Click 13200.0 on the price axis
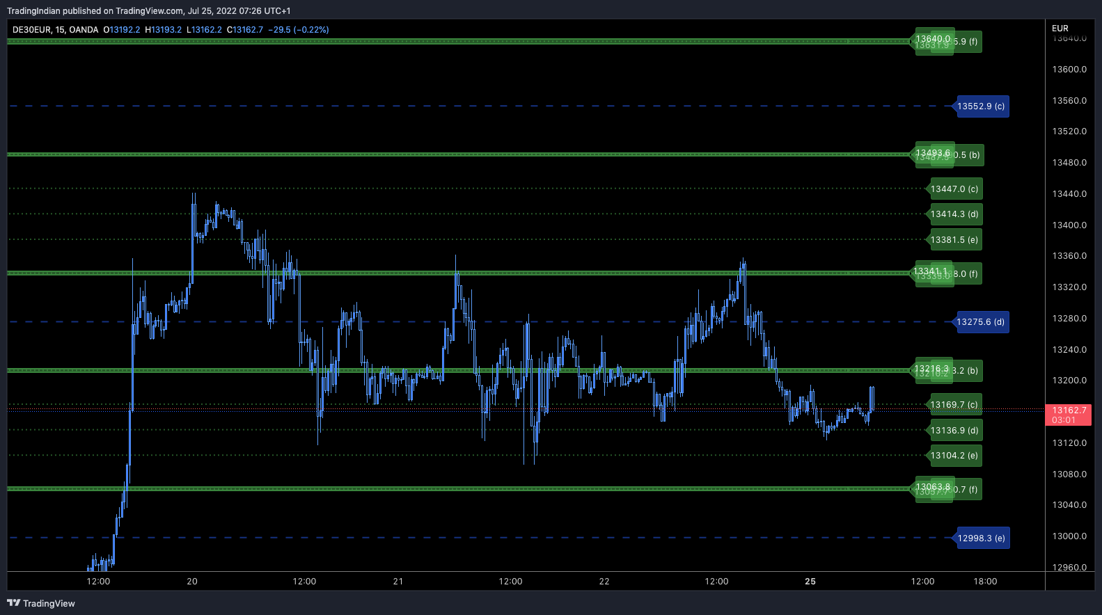Viewport: 1102px width, 615px height. click(x=1069, y=381)
